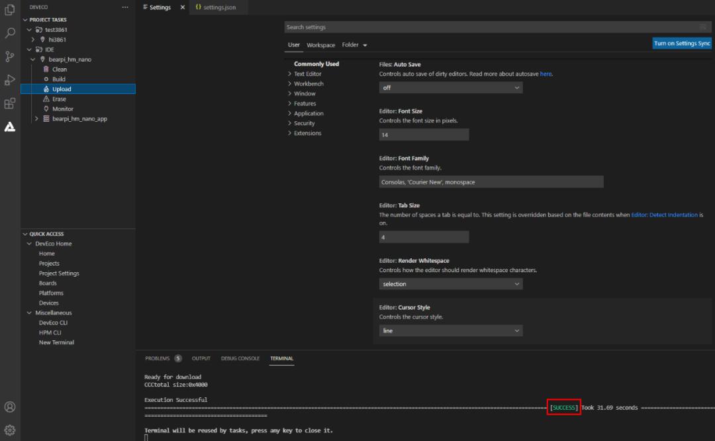Viewport: 715px width, 441px height.
Task: Switch to the DEBUG CONSOLE tab
Action: [x=240, y=358]
